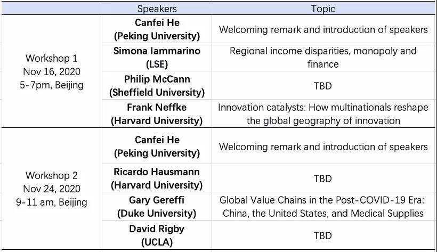Select the Frank Neffke speaker cell
Screen dimensions: 437x252
click(157, 113)
